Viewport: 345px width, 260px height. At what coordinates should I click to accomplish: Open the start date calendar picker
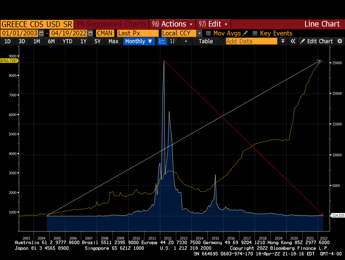41,33
